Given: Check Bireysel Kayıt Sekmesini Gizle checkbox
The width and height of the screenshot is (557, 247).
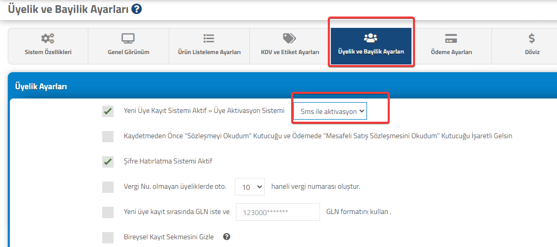Looking at the screenshot, I should [x=108, y=237].
